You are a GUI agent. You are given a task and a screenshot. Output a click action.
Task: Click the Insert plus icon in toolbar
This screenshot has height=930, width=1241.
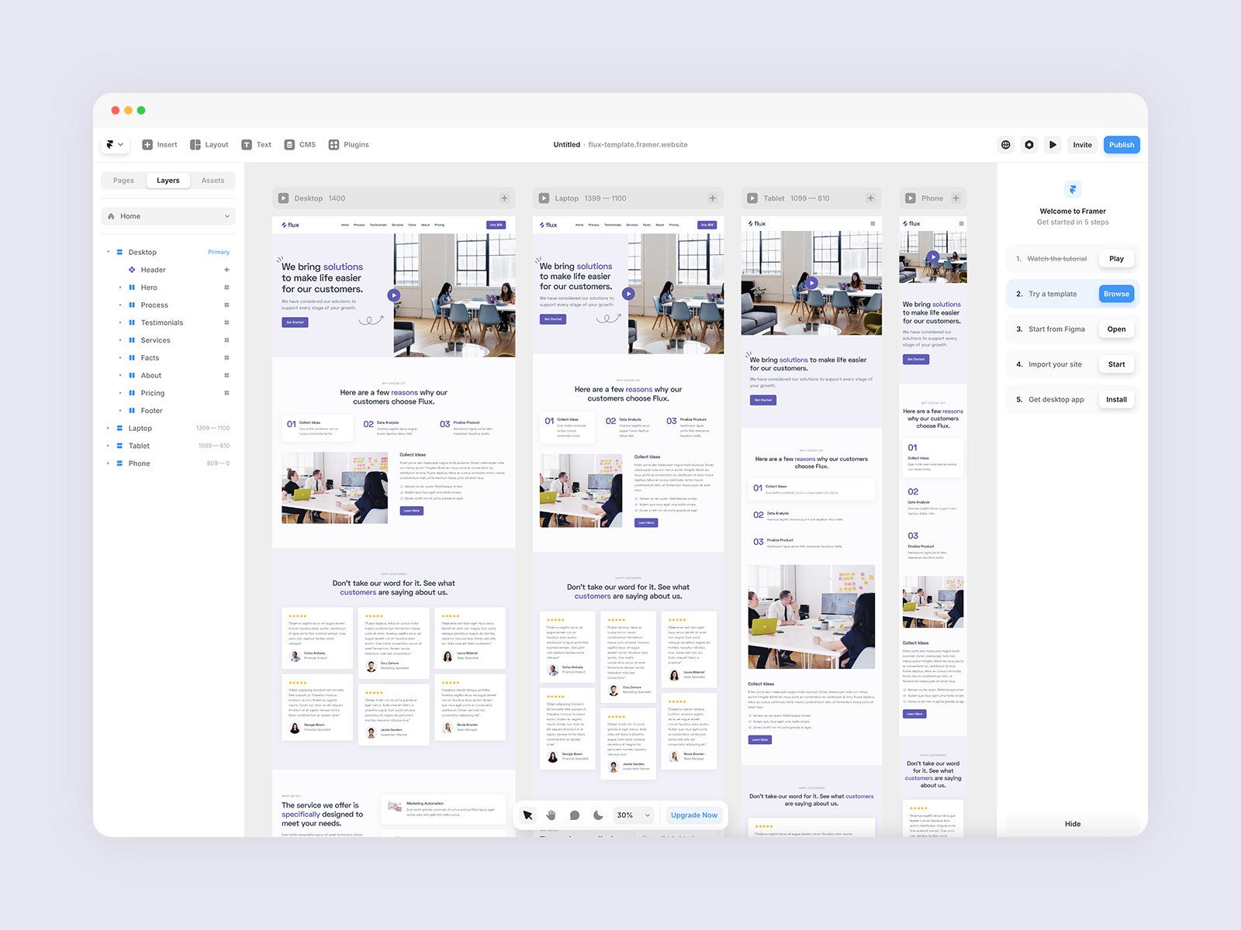pyautogui.click(x=147, y=145)
